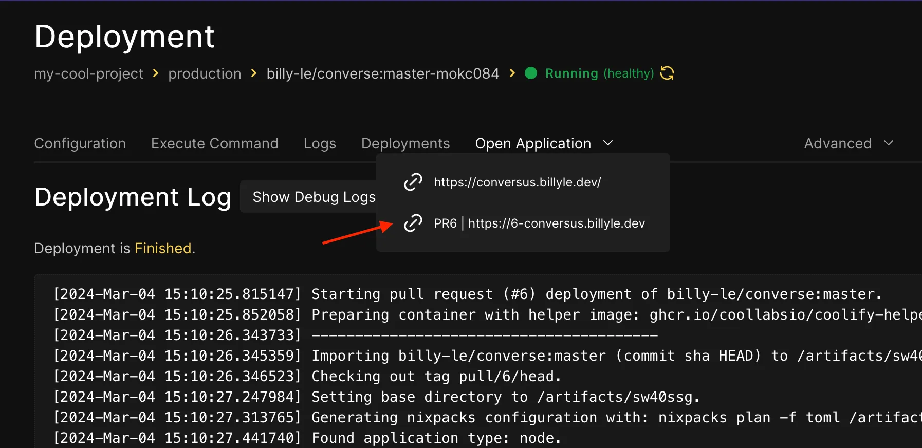Open https://conversus.billyle.dev/ link
Screen dimensions: 922x448
click(517, 182)
